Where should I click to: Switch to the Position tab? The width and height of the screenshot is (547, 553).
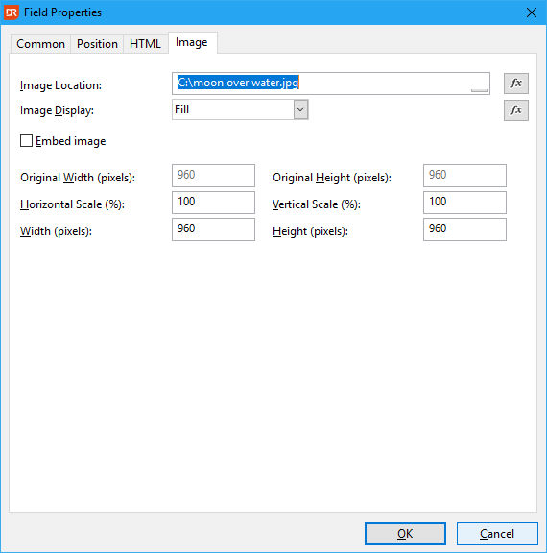(x=97, y=44)
